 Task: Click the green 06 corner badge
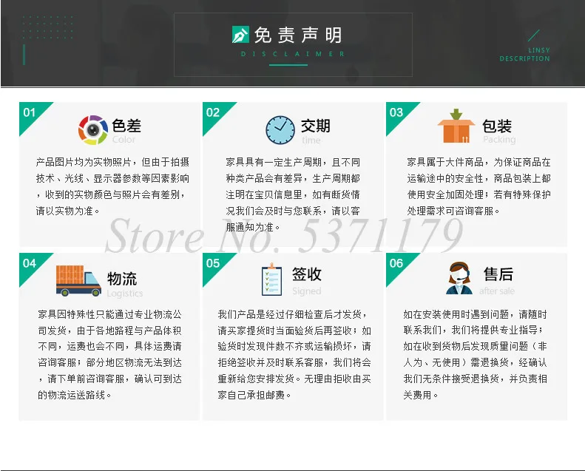(x=398, y=265)
